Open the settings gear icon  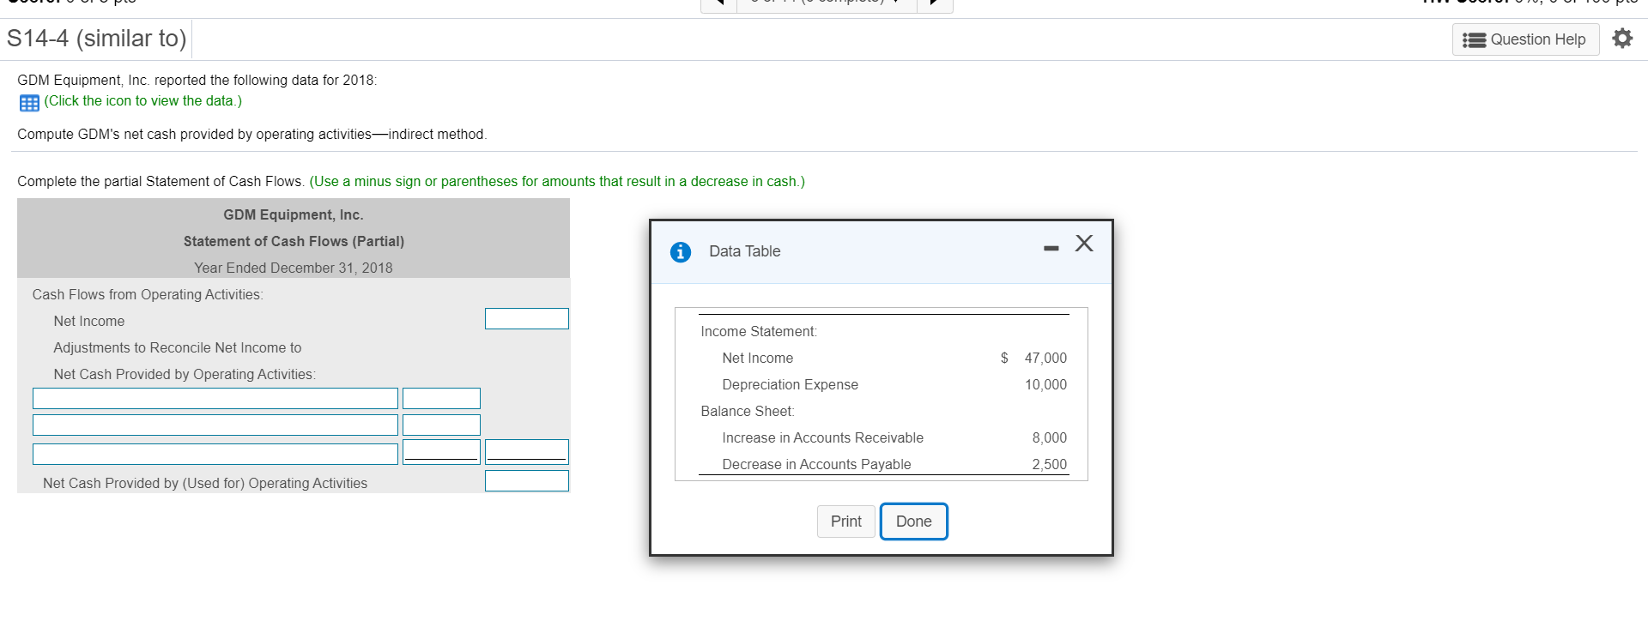pyautogui.click(x=1622, y=39)
